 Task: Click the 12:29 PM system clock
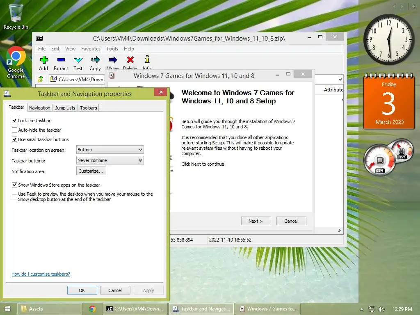(402, 309)
